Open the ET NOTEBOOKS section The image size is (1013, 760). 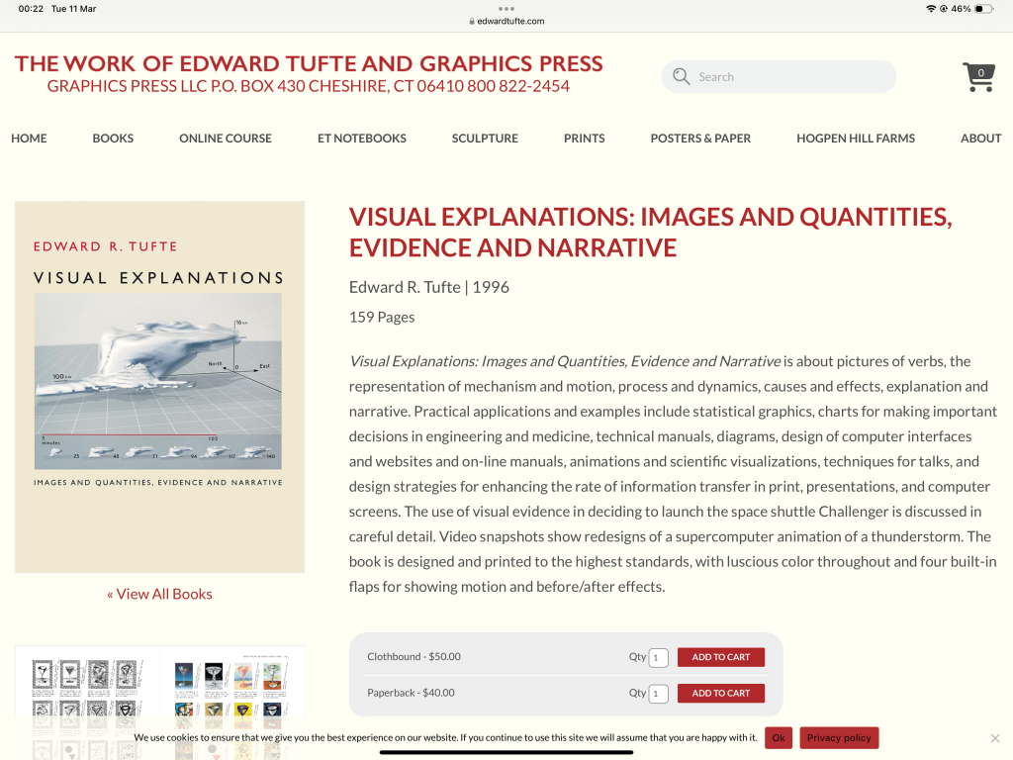tap(362, 139)
